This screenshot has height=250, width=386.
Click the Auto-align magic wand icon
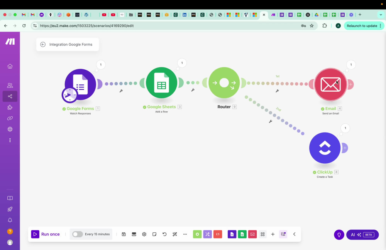tap(175, 234)
